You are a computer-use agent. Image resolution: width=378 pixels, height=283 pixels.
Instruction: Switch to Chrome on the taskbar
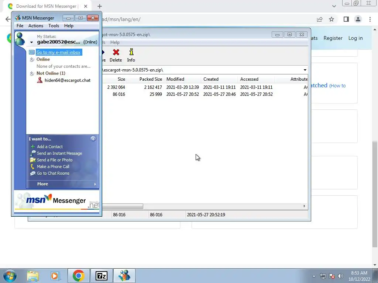click(x=78, y=276)
